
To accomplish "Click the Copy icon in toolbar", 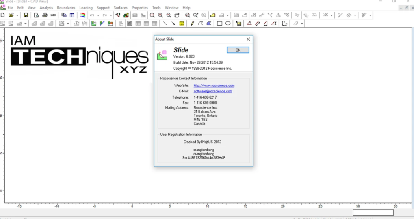I will tap(64, 15).
